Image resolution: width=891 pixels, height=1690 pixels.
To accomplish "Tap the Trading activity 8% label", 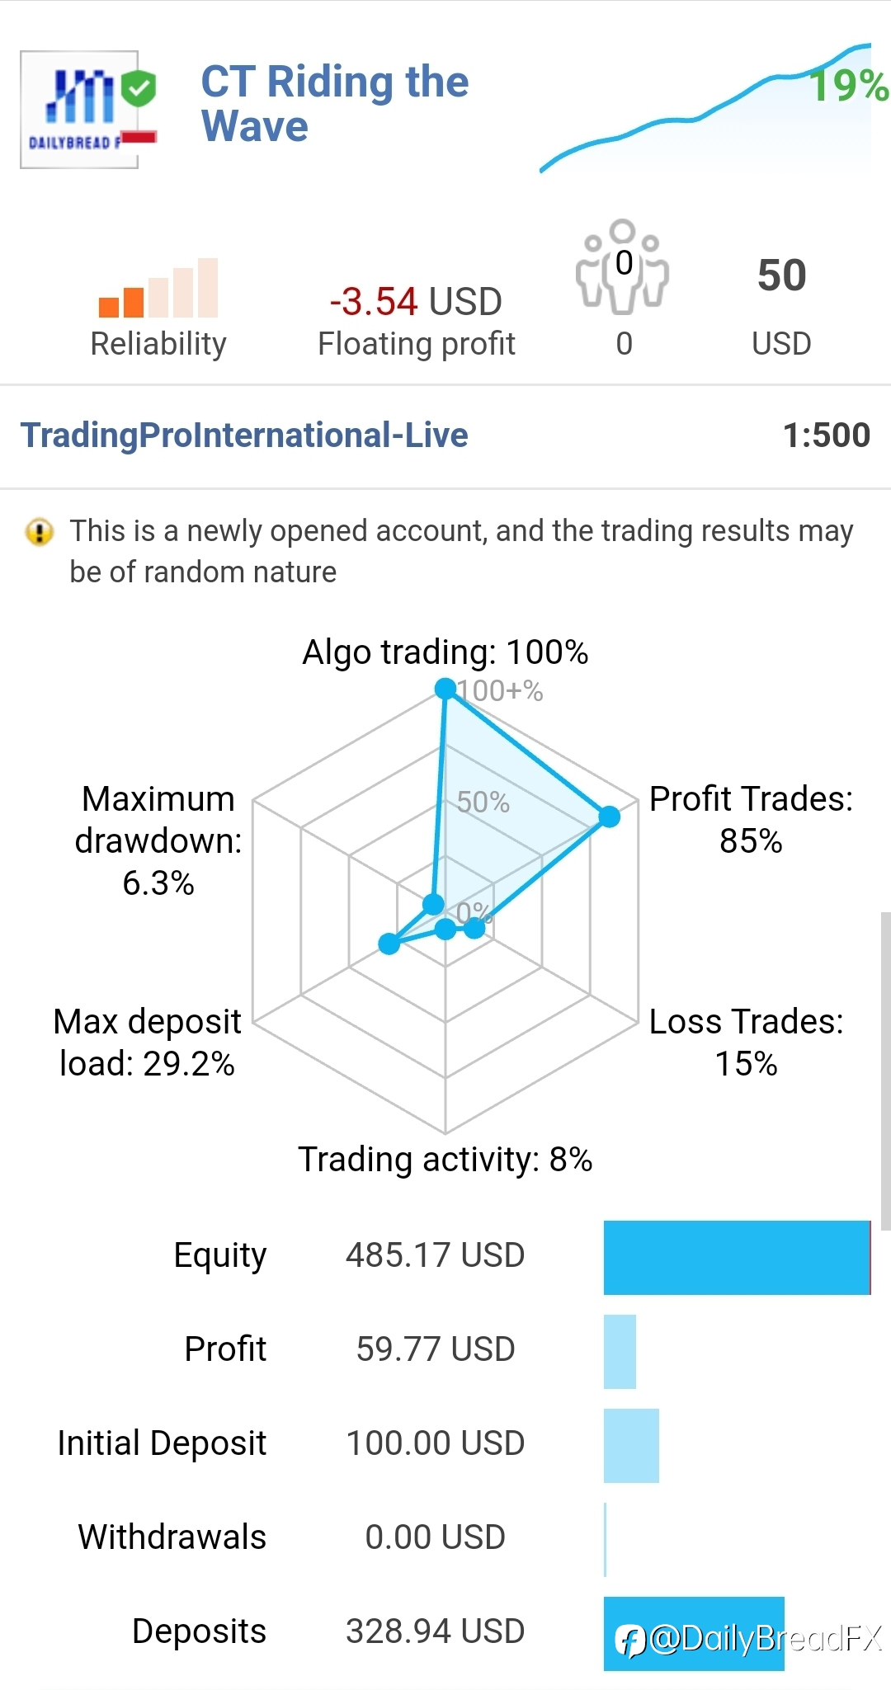I will click(445, 1159).
